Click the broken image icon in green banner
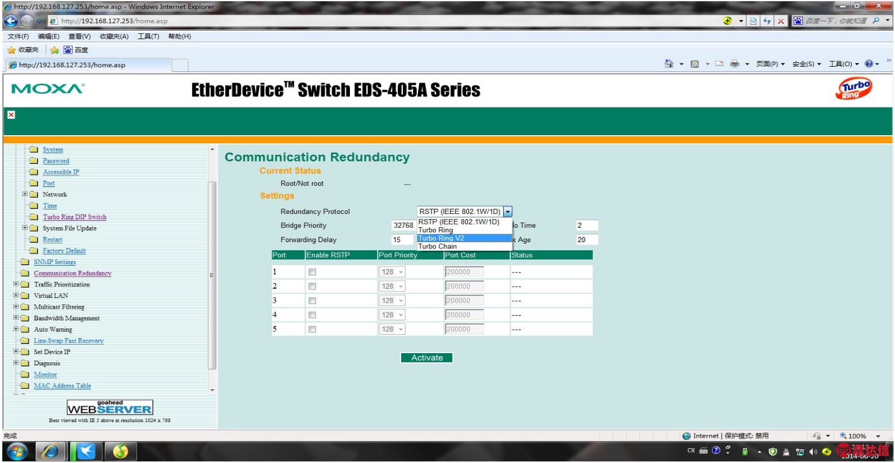The width and height of the screenshot is (895, 463). click(x=11, y=114)
